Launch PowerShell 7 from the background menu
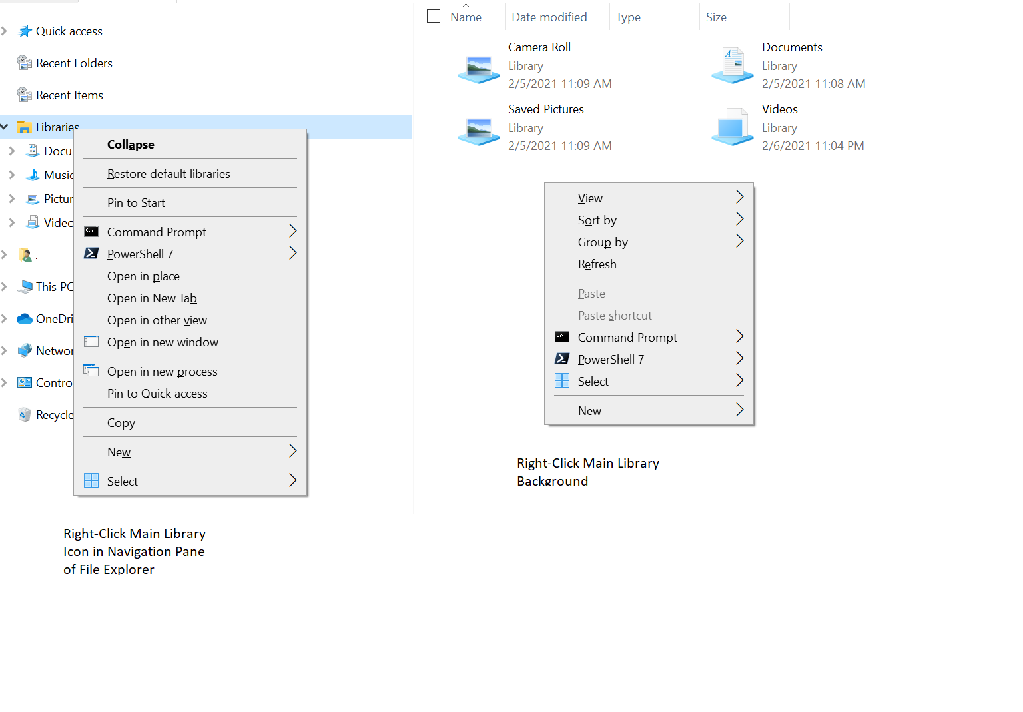1023x712 pixels. tap(611, 359)
